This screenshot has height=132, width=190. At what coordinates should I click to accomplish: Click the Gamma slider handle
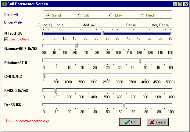click(x=76, y=46)
